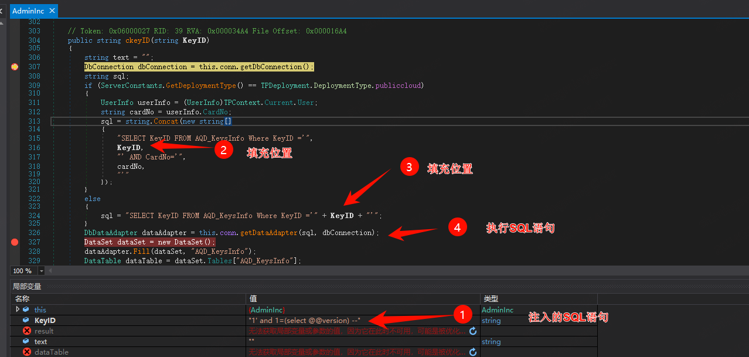The image size is (749, 357).
Task: Select the KeyID value cell with injected SQL
Action: coord(305,321)
